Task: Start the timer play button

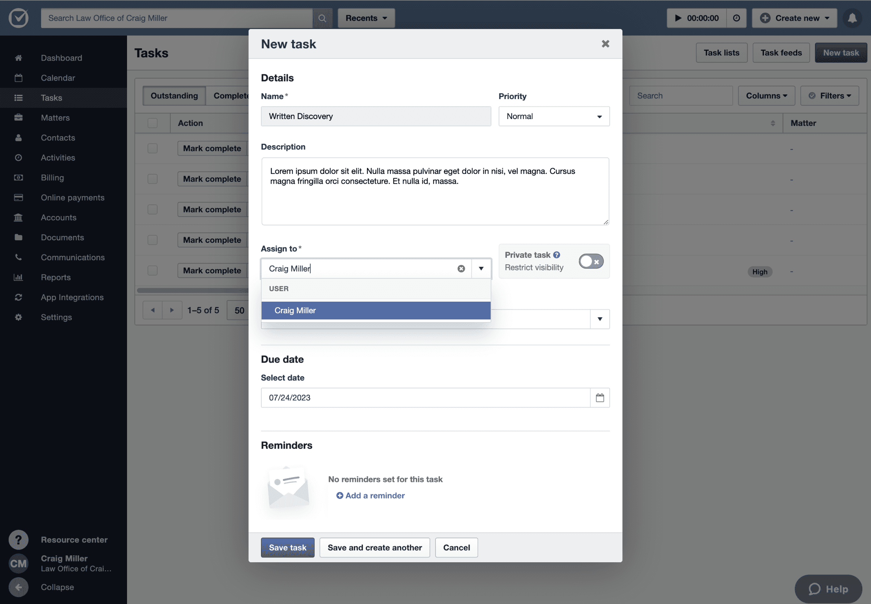Action: click(x=678, y=18)
